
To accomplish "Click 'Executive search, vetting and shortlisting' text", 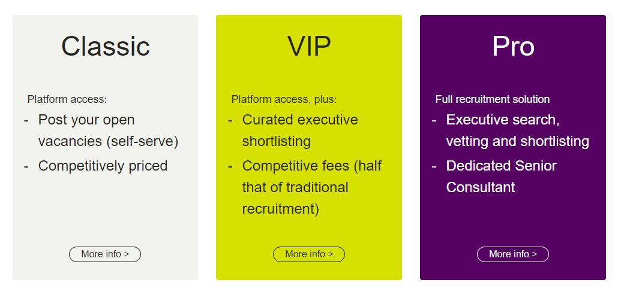I will tap(517, 130).
